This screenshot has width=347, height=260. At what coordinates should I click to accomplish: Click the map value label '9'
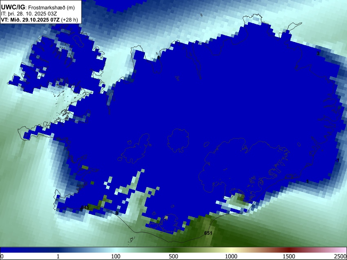(x=117, y=213)
